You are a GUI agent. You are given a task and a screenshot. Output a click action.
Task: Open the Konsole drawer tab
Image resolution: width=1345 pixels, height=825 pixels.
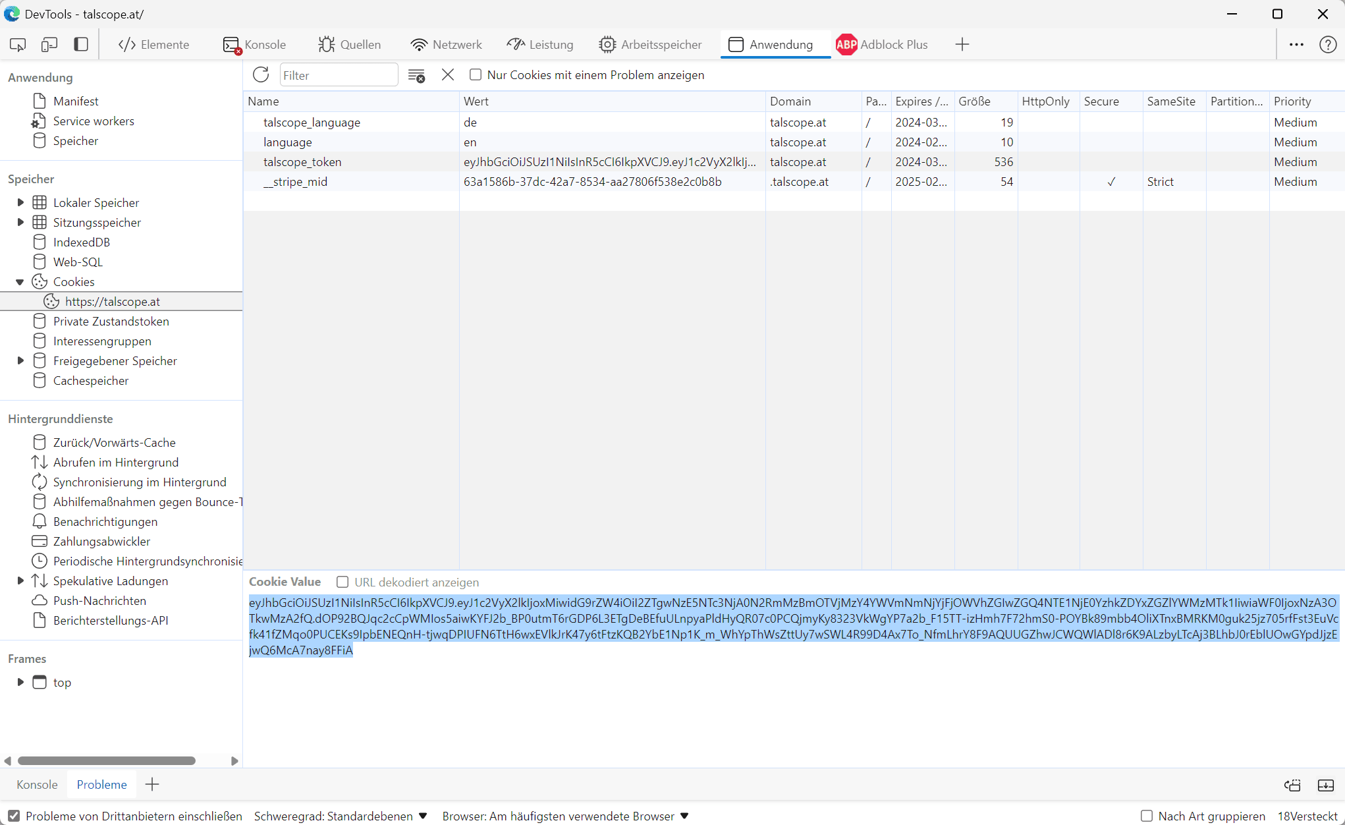coord(37,784)
